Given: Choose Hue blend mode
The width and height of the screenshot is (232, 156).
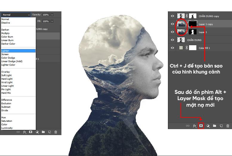Looking at the screenshot, I should coord(18,117).
